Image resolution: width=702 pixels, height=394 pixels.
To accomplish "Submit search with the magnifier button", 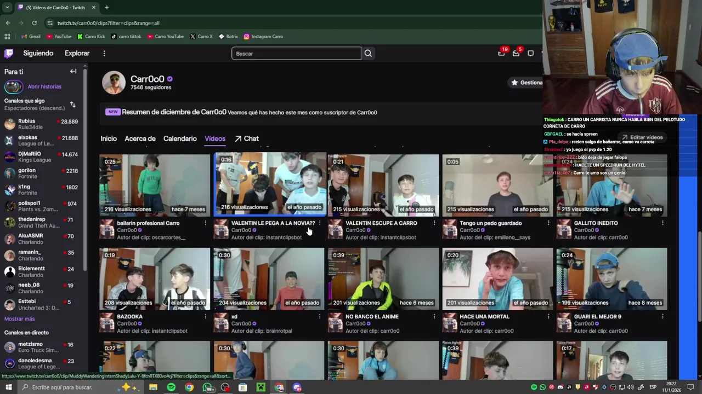I will 368,54.
